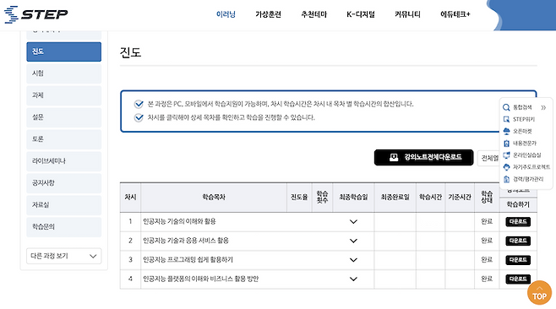Viewport: 556px width, 309px height.
Task: Click the STEP logo
Action: 35,14
